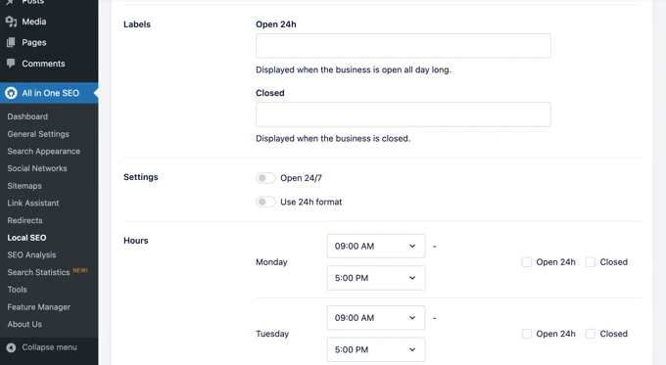The width and height of the screenshot is (666, 365).
Task: Open Monday closing time 5:00 PM dropdown
Action: 376,278
